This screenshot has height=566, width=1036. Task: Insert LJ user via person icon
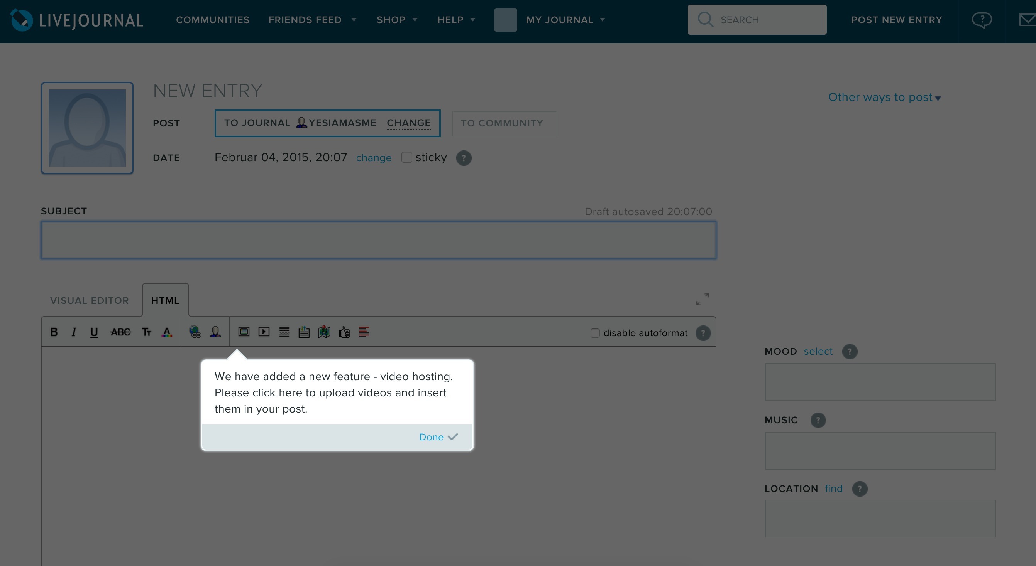(x=215, y=332)
